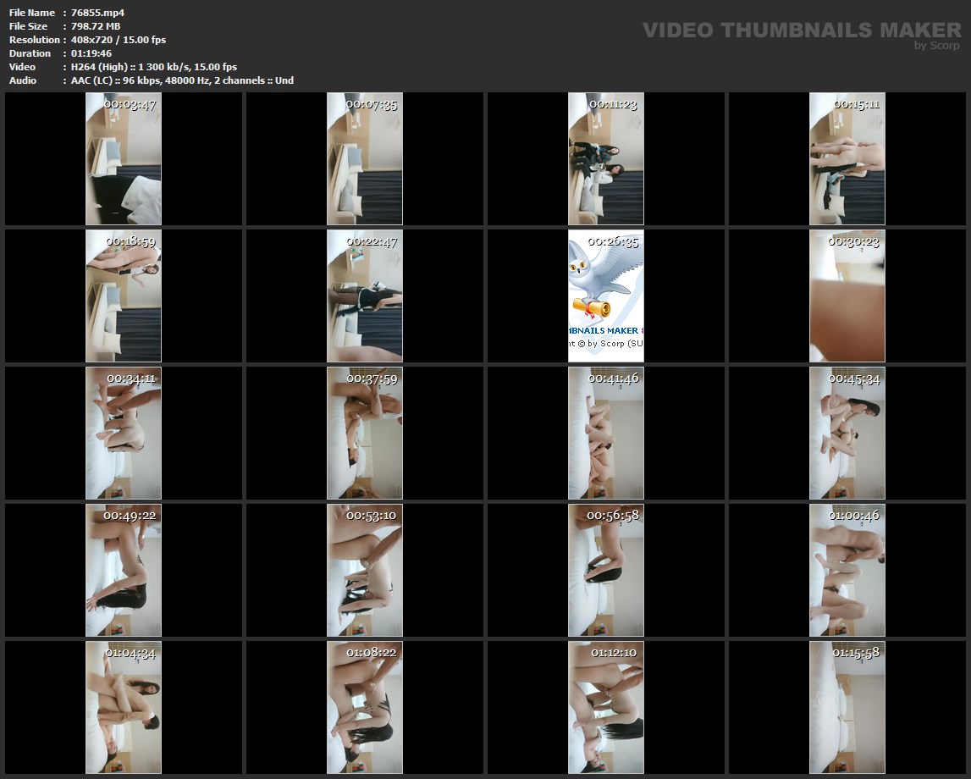Click the last frame at 01:15:58

pyautogui.click(x=847, y=707)
